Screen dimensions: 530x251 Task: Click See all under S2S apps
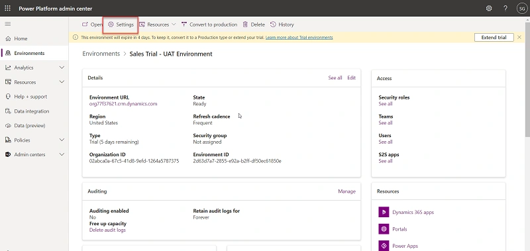tap(386, 161)
